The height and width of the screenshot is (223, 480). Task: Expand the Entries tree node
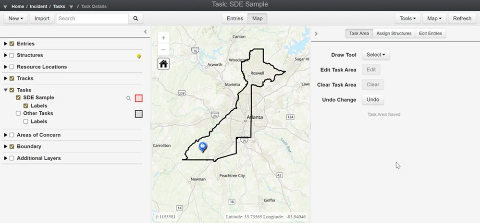(5, 44)
